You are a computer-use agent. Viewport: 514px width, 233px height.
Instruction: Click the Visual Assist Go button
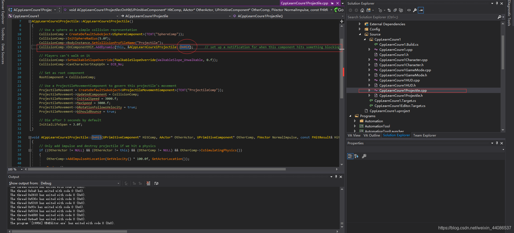point(339,10)
